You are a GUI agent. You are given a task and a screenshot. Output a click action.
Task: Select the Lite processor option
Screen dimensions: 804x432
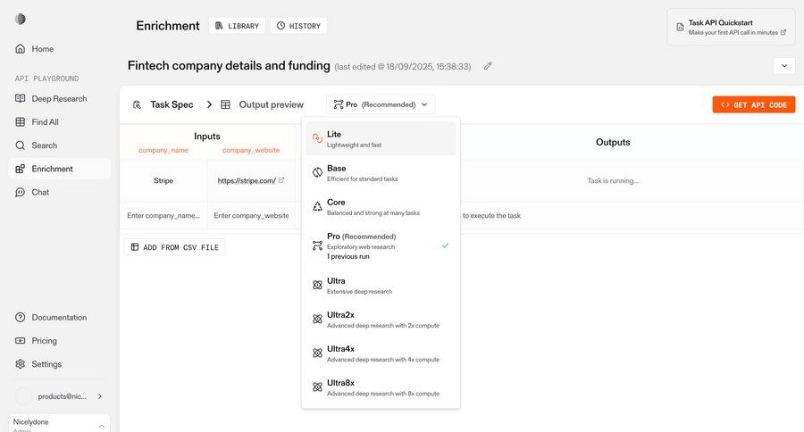(x=381, y=138)
